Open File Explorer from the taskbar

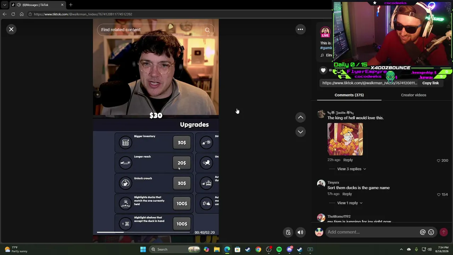(x=217, y=249)
